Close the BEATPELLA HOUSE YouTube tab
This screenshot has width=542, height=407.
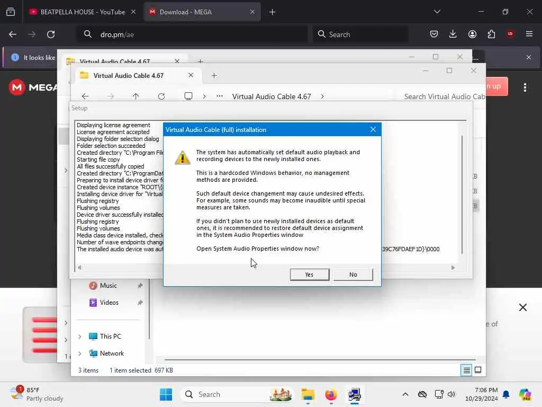click(133, 12)
